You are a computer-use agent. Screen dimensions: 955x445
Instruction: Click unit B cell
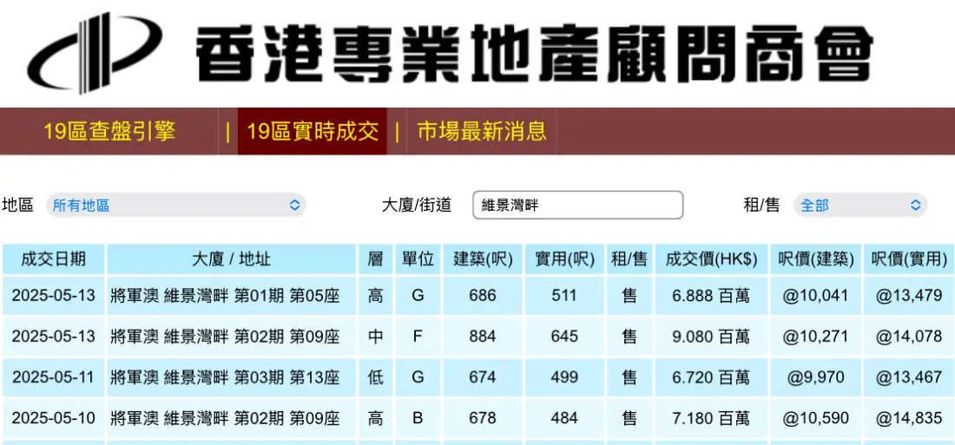(418, 418)
